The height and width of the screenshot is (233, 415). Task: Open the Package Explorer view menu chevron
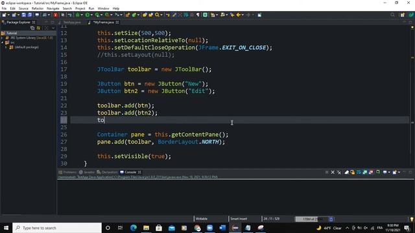point(53,28)
